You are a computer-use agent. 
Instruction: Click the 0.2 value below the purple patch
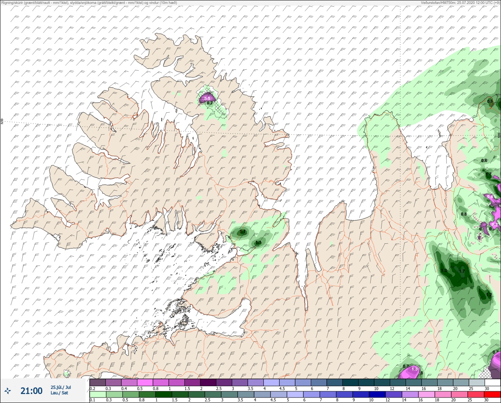pos(210,103)
